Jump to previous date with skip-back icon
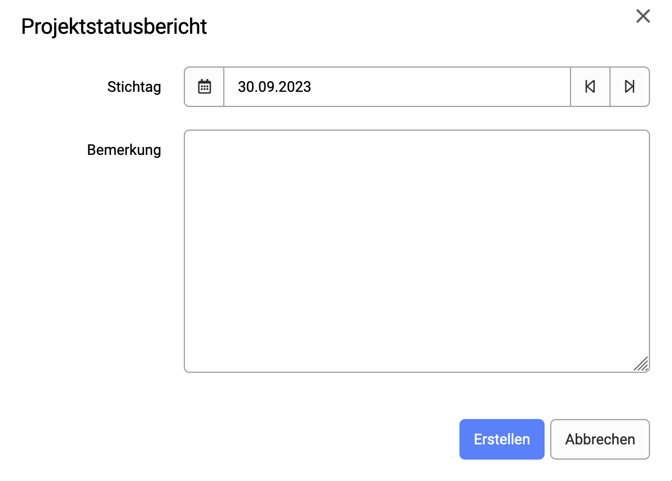The image size is (672, 481). pos(590,87)
